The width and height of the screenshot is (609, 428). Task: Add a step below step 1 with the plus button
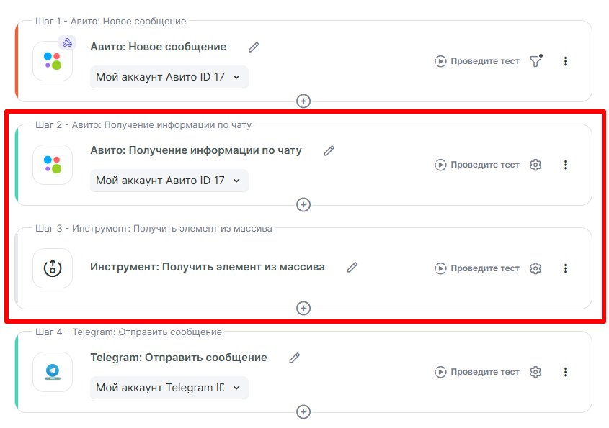303,101
